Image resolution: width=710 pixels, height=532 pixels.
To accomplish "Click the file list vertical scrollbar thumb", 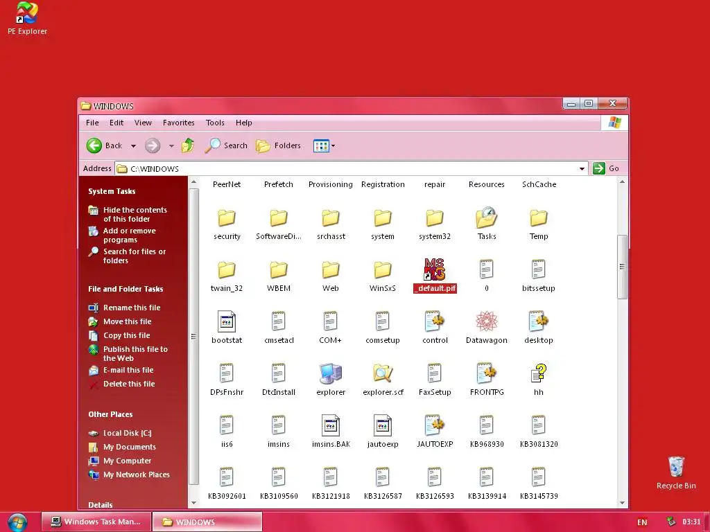I will coord(622,267).
